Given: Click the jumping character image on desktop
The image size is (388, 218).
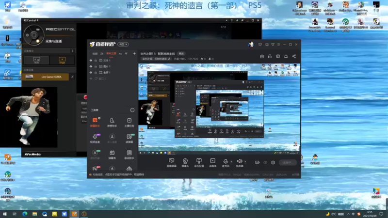Looking at the screenshot, I should pos(29,117).
